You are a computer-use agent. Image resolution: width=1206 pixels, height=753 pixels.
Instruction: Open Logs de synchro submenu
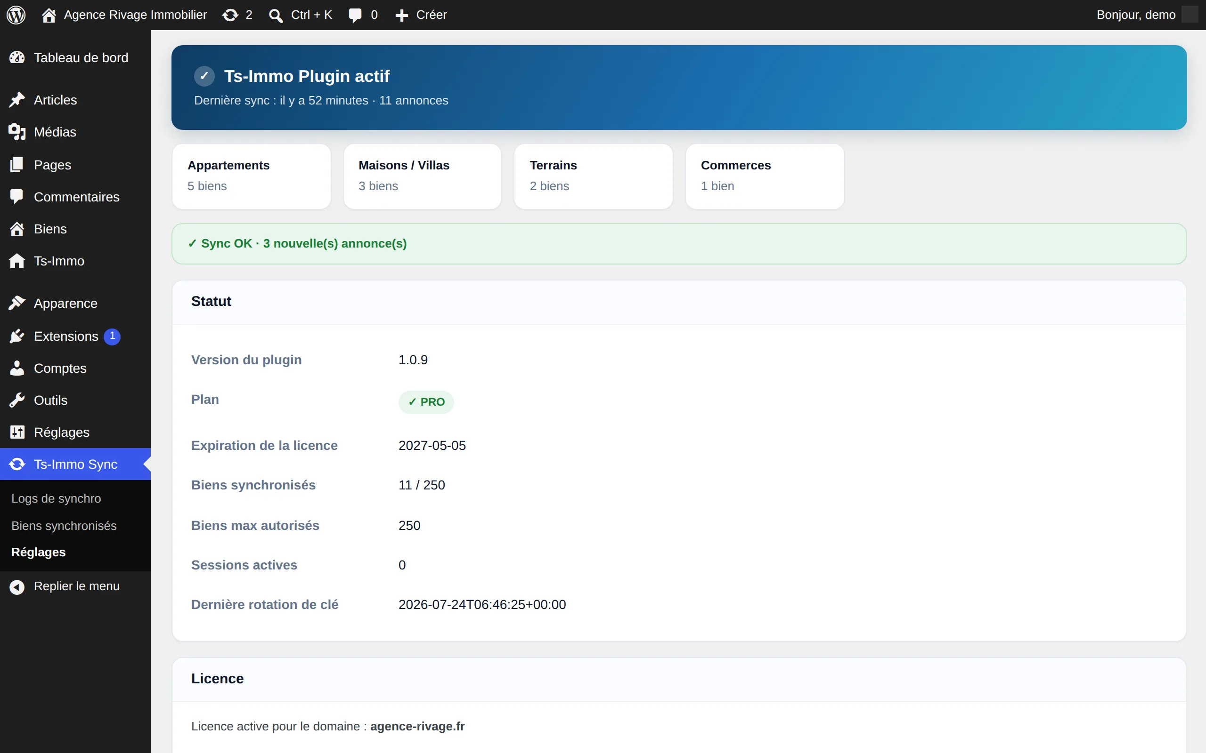pyautogui.click(x=56, y=498)
